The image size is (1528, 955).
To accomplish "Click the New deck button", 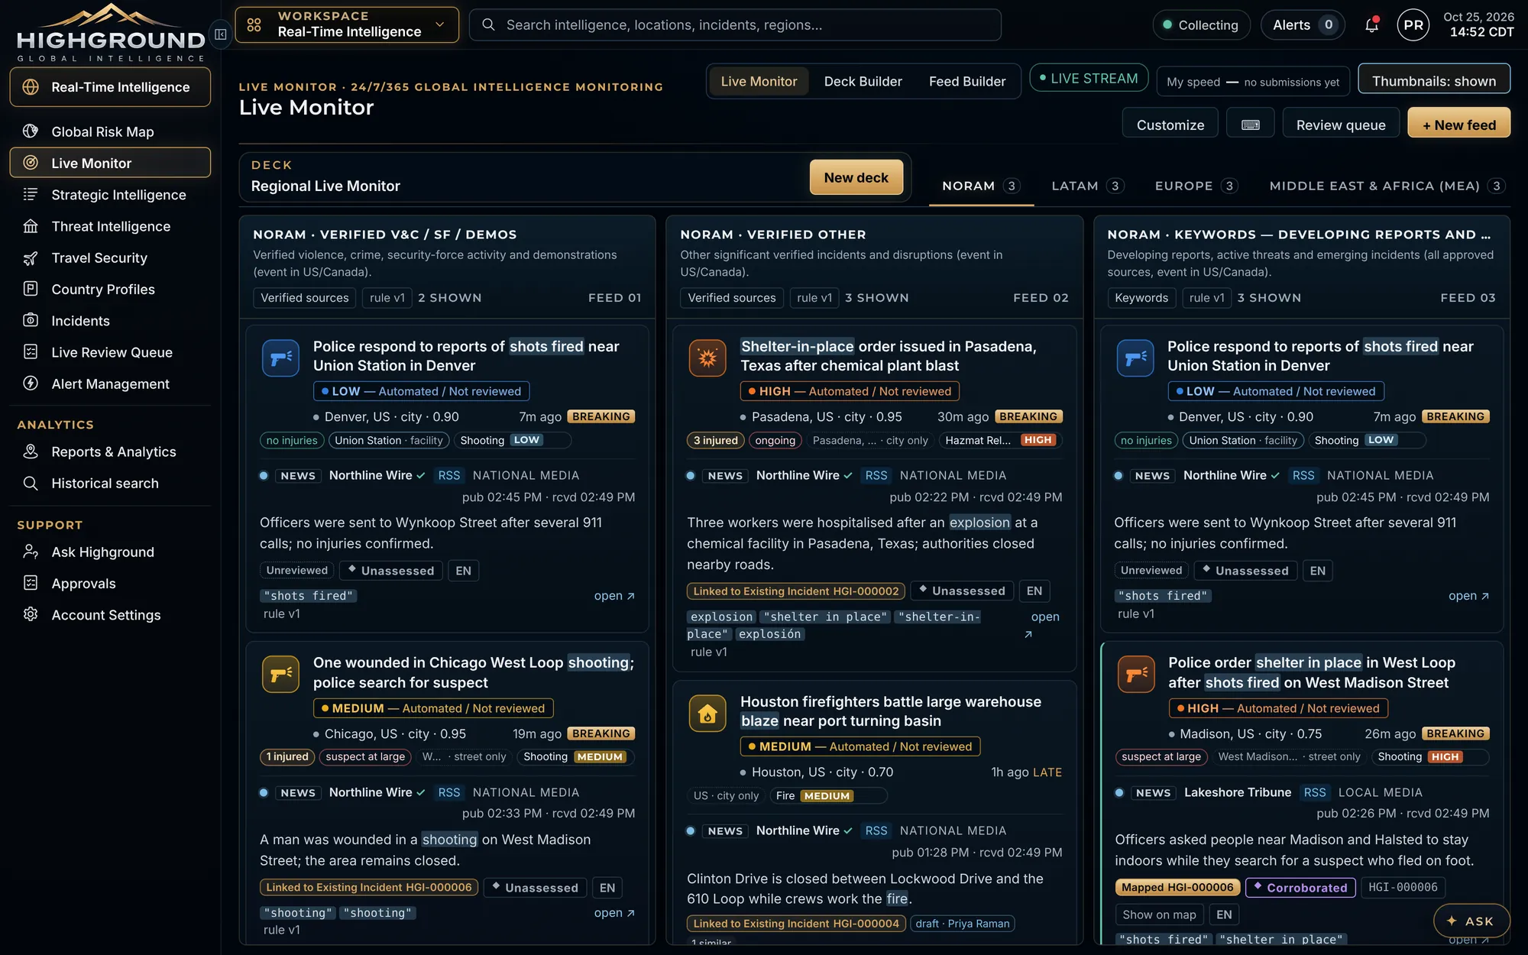I will coord(856,177).
